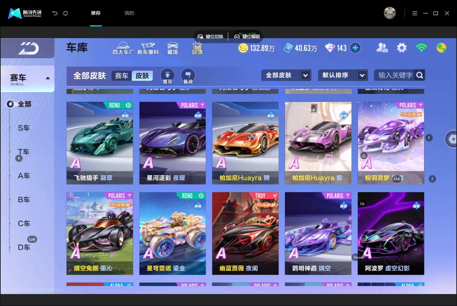Open the 默认排序 sort dropdown
This screenshot has width=457, height=306.
(x=343, y=75)
